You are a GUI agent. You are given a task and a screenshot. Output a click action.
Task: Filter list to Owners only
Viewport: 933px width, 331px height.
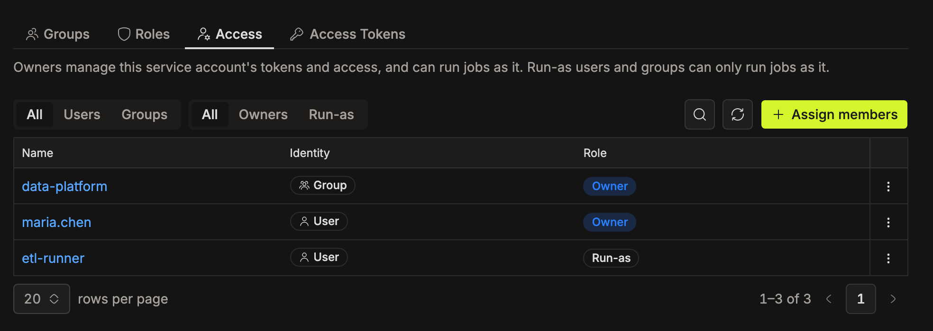coord(263,114)
